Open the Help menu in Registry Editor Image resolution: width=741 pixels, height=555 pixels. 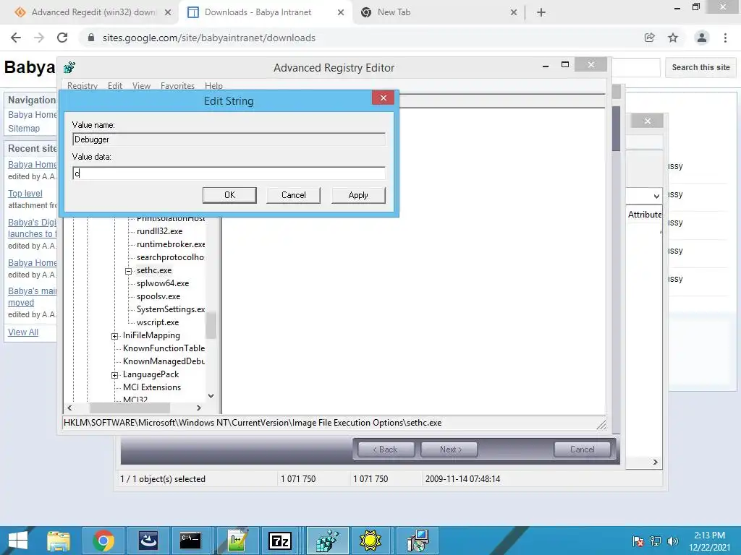pos(213,86)
